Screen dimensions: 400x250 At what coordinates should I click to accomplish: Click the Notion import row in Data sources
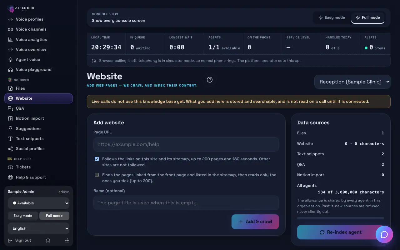tap(341, 175)
